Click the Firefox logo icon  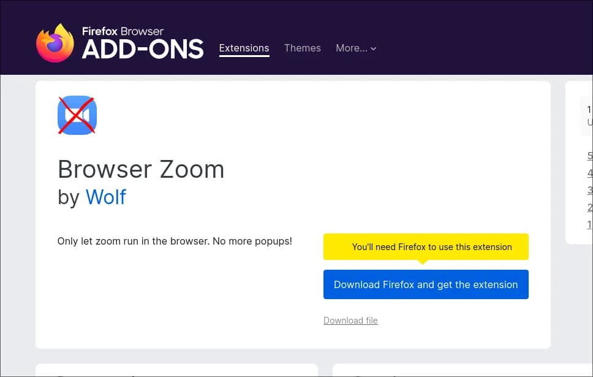(x=55, y=43)
